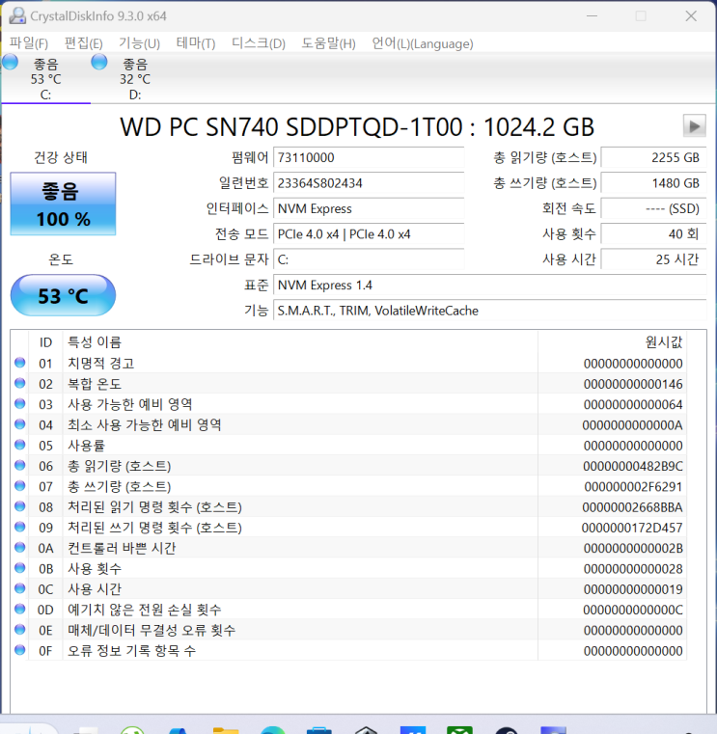Open the 도움말(H) menu
This screenshot has width=717, height=734.
coord(328,43)
